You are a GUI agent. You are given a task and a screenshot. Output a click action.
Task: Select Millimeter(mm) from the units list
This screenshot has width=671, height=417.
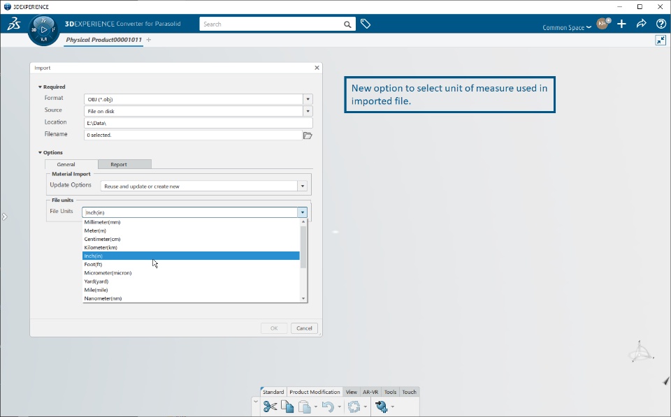tap(191, 222)
